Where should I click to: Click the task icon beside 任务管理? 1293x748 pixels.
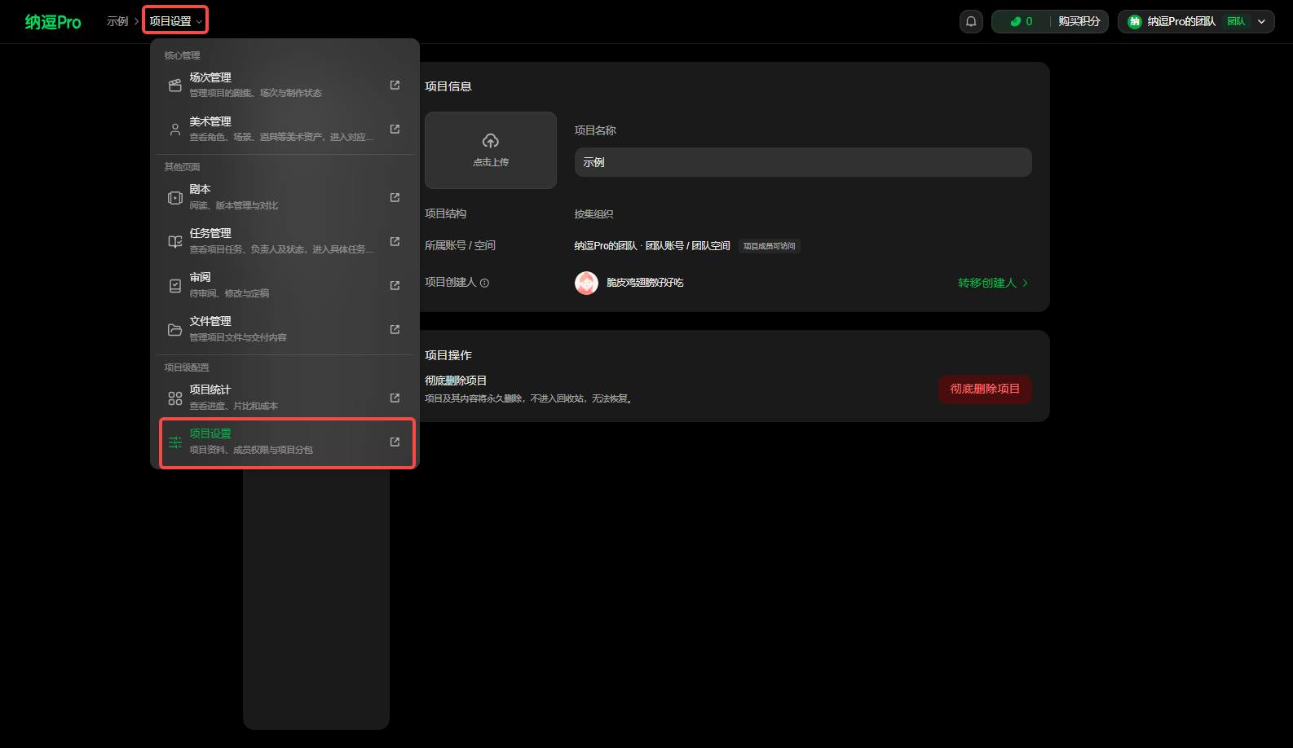(x=174, y=241)
